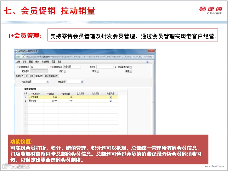This screenshot has height=171, width=228.
Task: Open 设置 in the toolbar
Action: [x=53, y=62]
